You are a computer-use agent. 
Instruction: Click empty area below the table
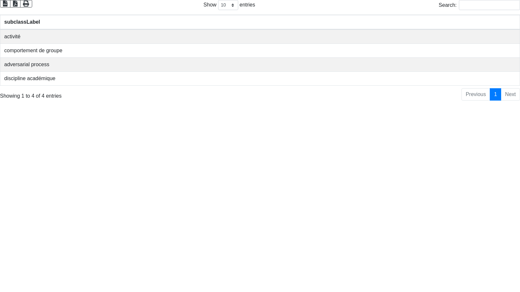260,195
